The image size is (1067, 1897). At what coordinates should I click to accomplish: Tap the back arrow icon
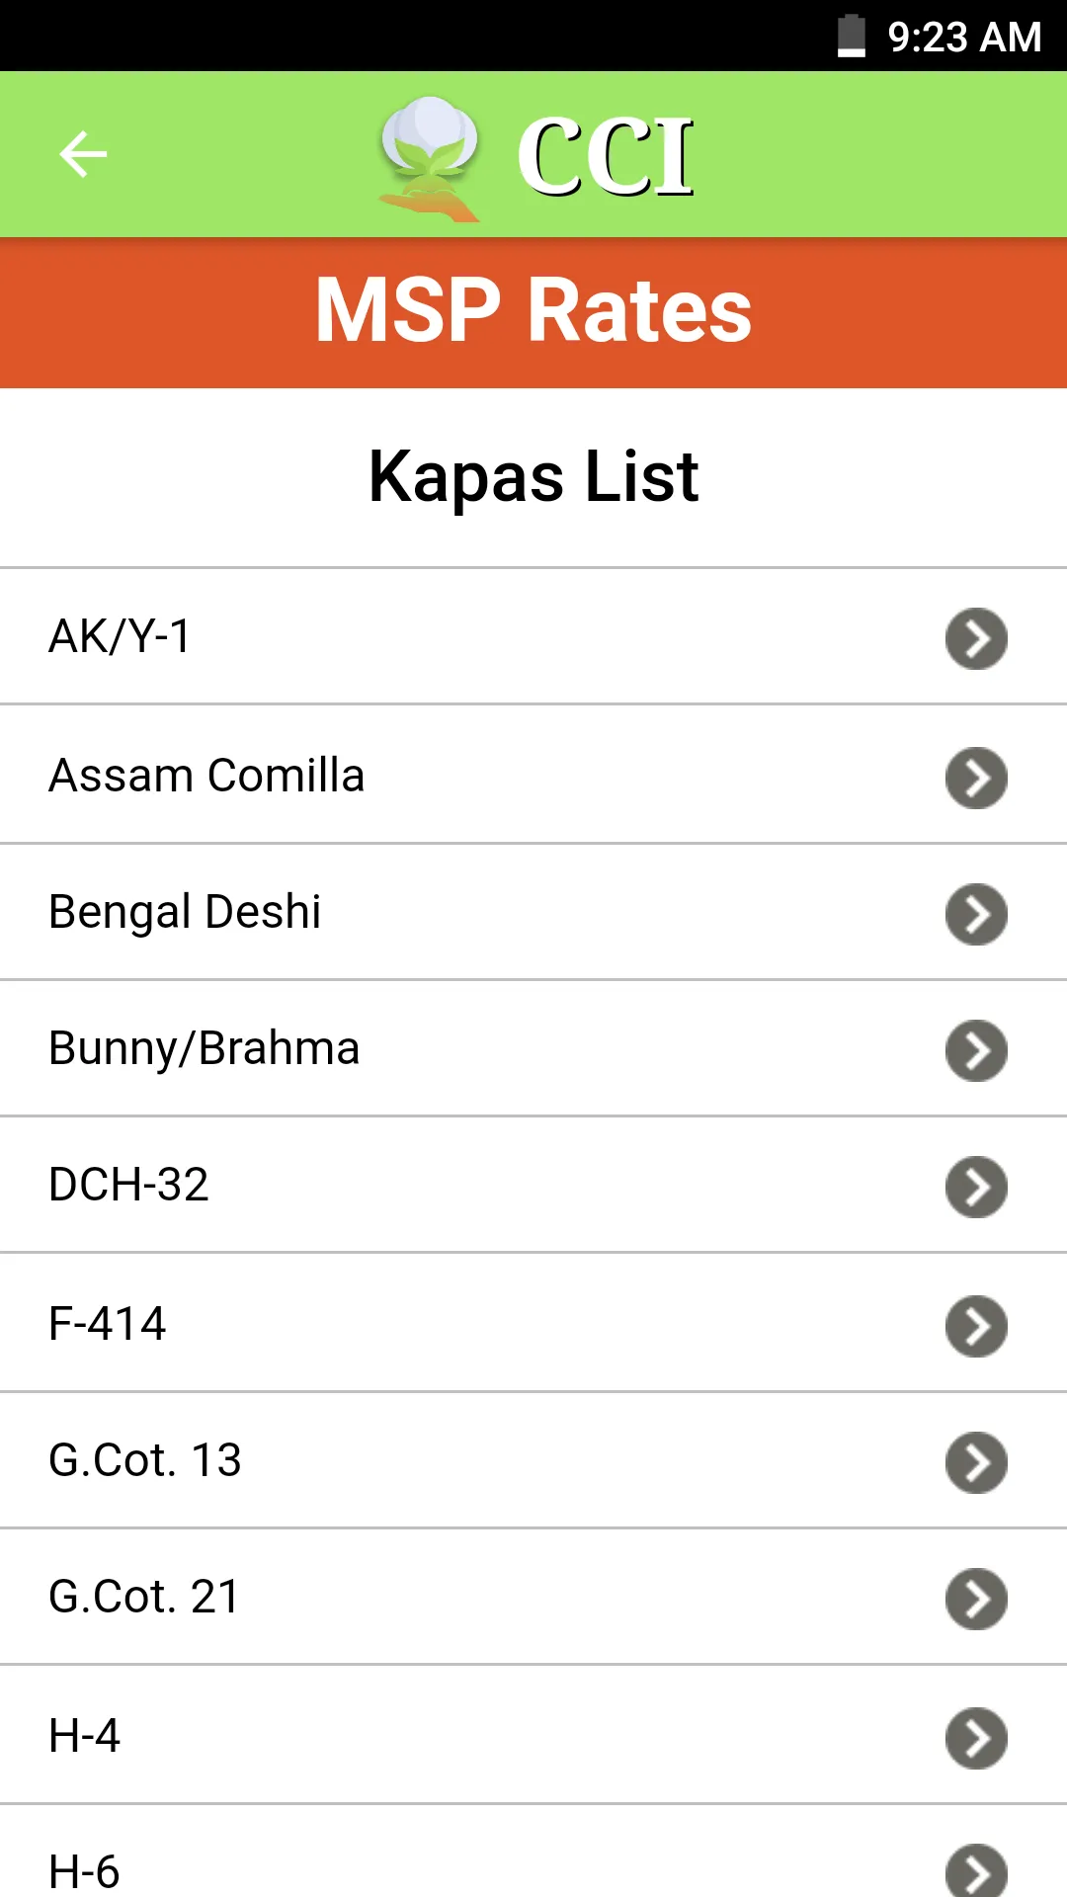pyautogui.click(x=83, y=154)
